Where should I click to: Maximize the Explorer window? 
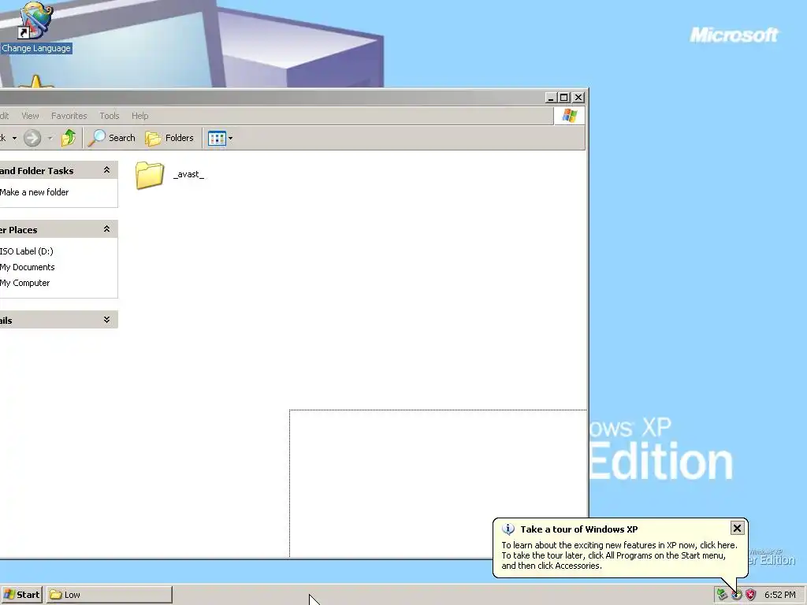click(564, 97)
